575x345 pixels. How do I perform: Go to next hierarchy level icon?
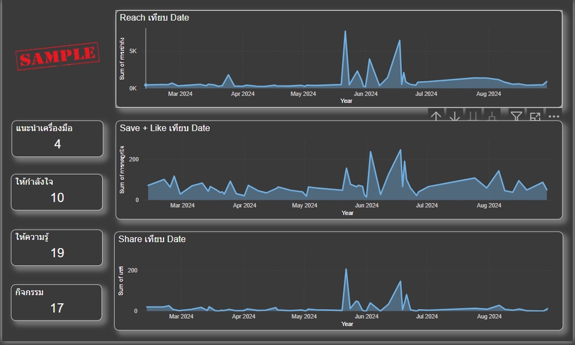click(473, 117)
